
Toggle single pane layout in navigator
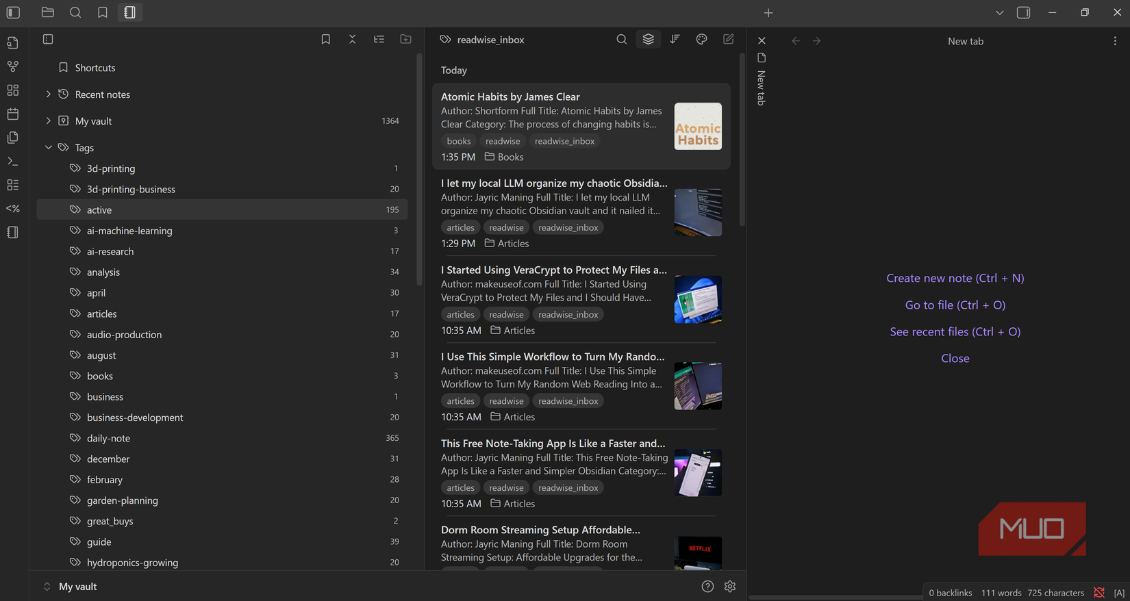48,40
